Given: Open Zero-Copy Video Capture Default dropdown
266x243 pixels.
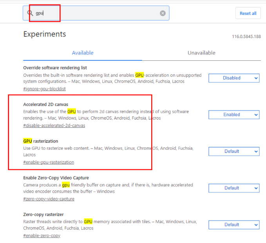Looking at the screenshot, I should (x=234, y=188).
